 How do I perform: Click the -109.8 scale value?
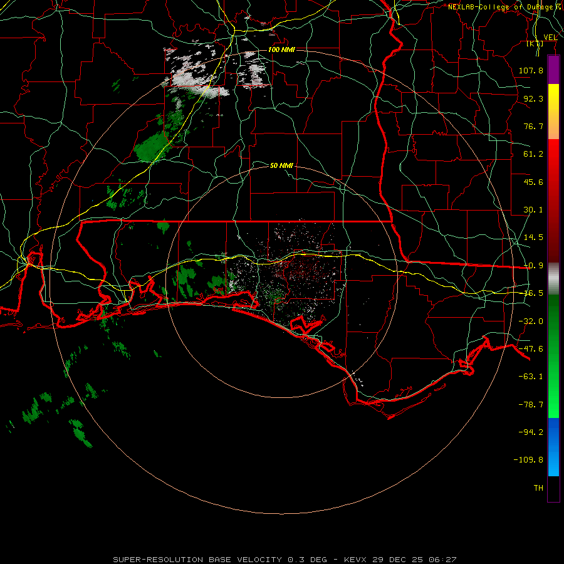pyautogui.click(x=528, y=460)
